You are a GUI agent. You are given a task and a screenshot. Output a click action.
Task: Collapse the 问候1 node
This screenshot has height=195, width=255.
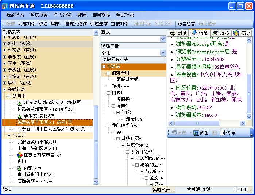coord(108,93)
